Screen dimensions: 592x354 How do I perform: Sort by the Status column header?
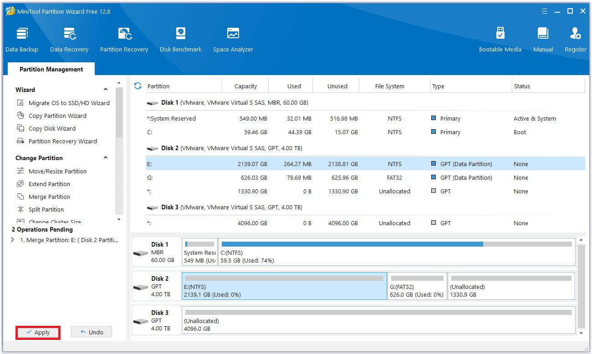pyautogui.click(x=548, y=86)
